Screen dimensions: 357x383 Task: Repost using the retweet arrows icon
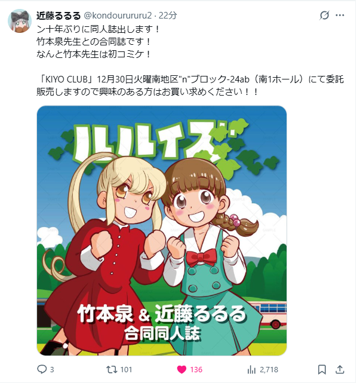pos(112,369)
